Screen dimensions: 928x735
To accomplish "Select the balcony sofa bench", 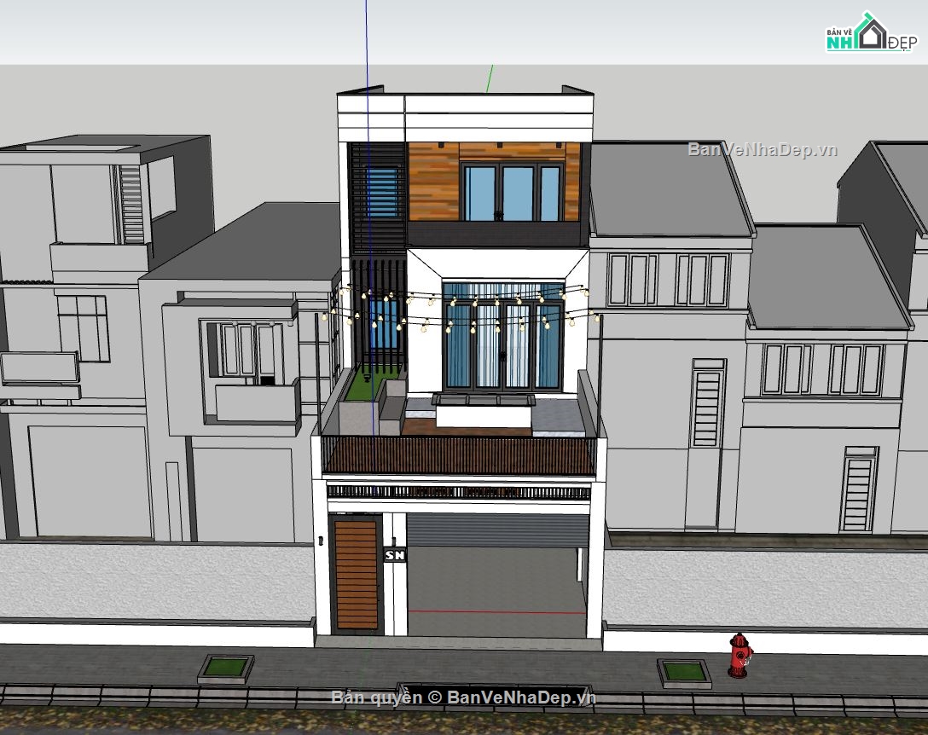I will pos(483,412).
